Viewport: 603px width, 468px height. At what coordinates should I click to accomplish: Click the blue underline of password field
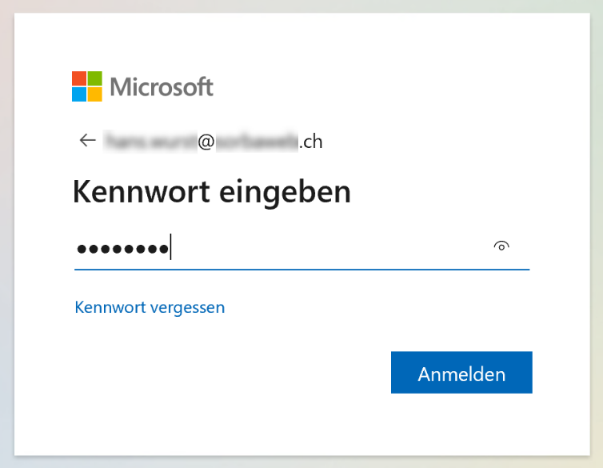[x=301, y=270]
